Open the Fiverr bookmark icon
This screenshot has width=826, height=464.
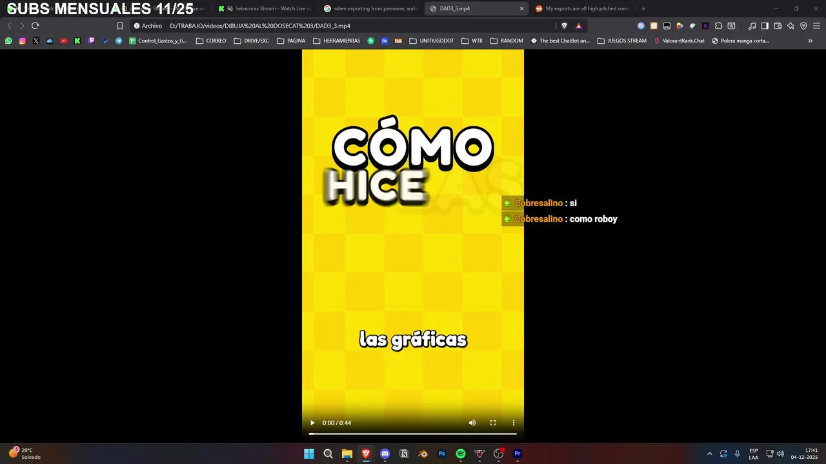point(371,41)
